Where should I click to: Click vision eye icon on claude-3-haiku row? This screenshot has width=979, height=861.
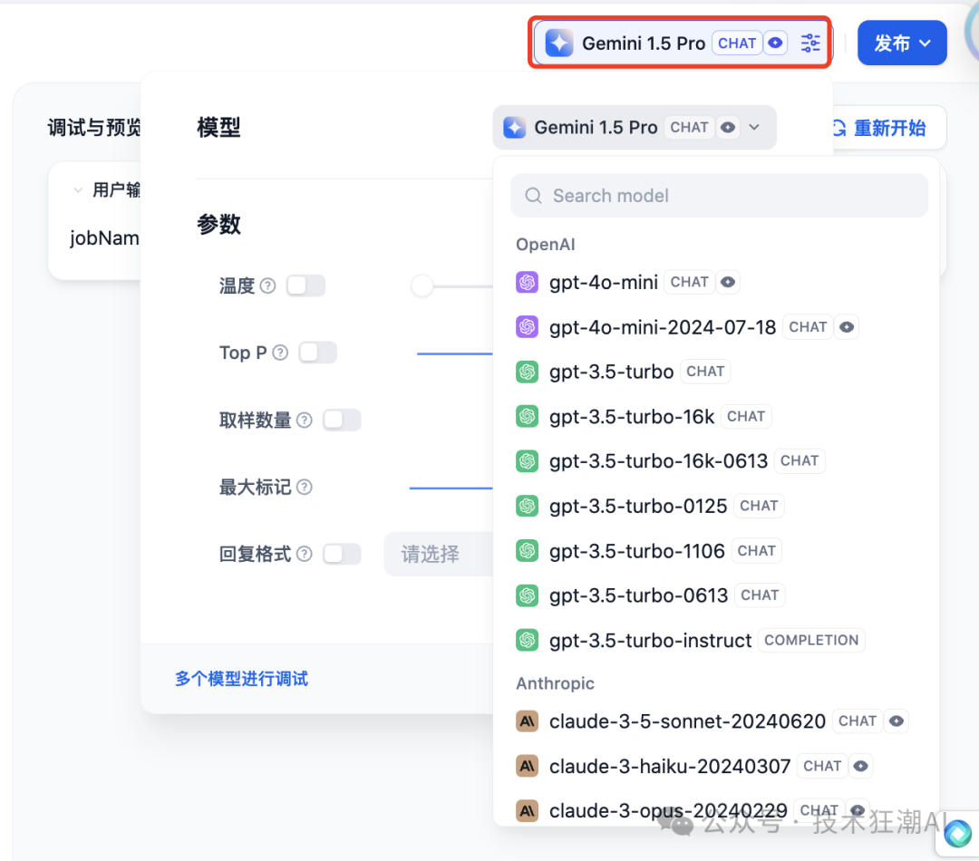(861, 766)
